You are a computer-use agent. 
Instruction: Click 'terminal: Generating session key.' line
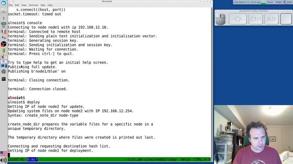(x=43, y=41)
